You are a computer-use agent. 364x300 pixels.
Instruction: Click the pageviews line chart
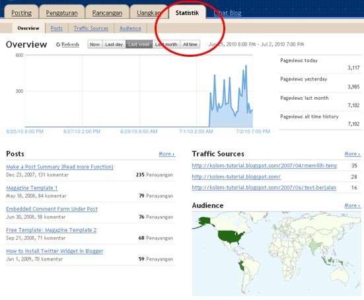point(139,91)
